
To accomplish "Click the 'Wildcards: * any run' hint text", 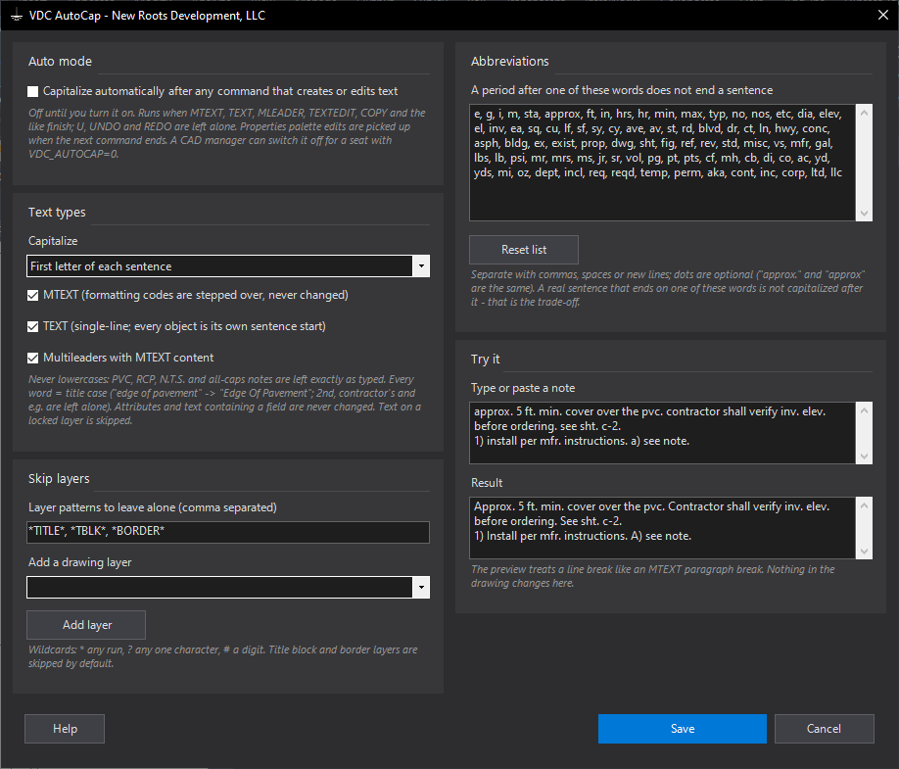I will [223, 656].
